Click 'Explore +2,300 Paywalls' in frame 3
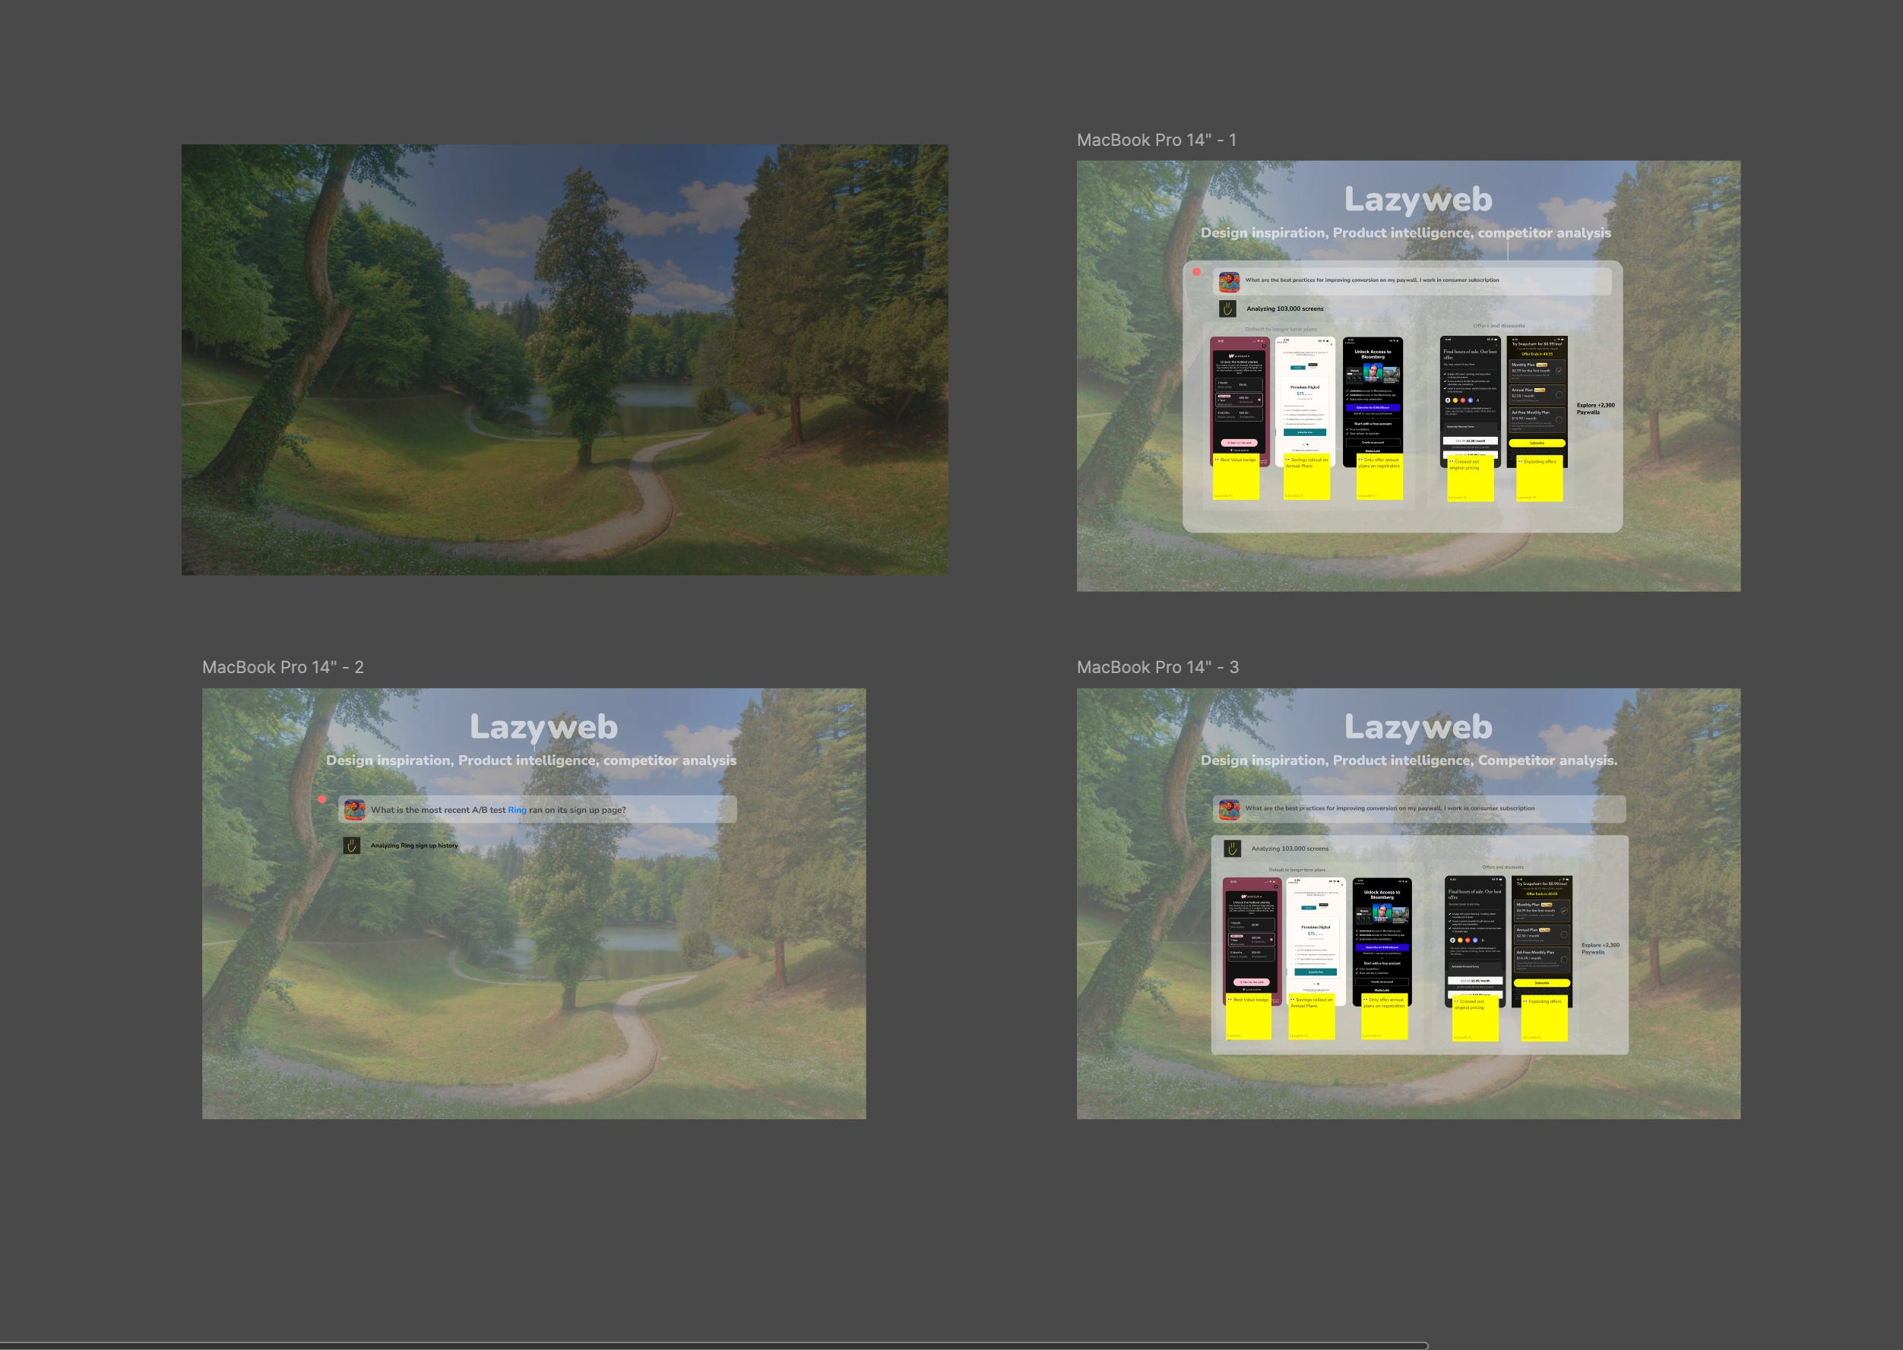This screenshot has width=1903, height=1350. (x=1600, y=948)
